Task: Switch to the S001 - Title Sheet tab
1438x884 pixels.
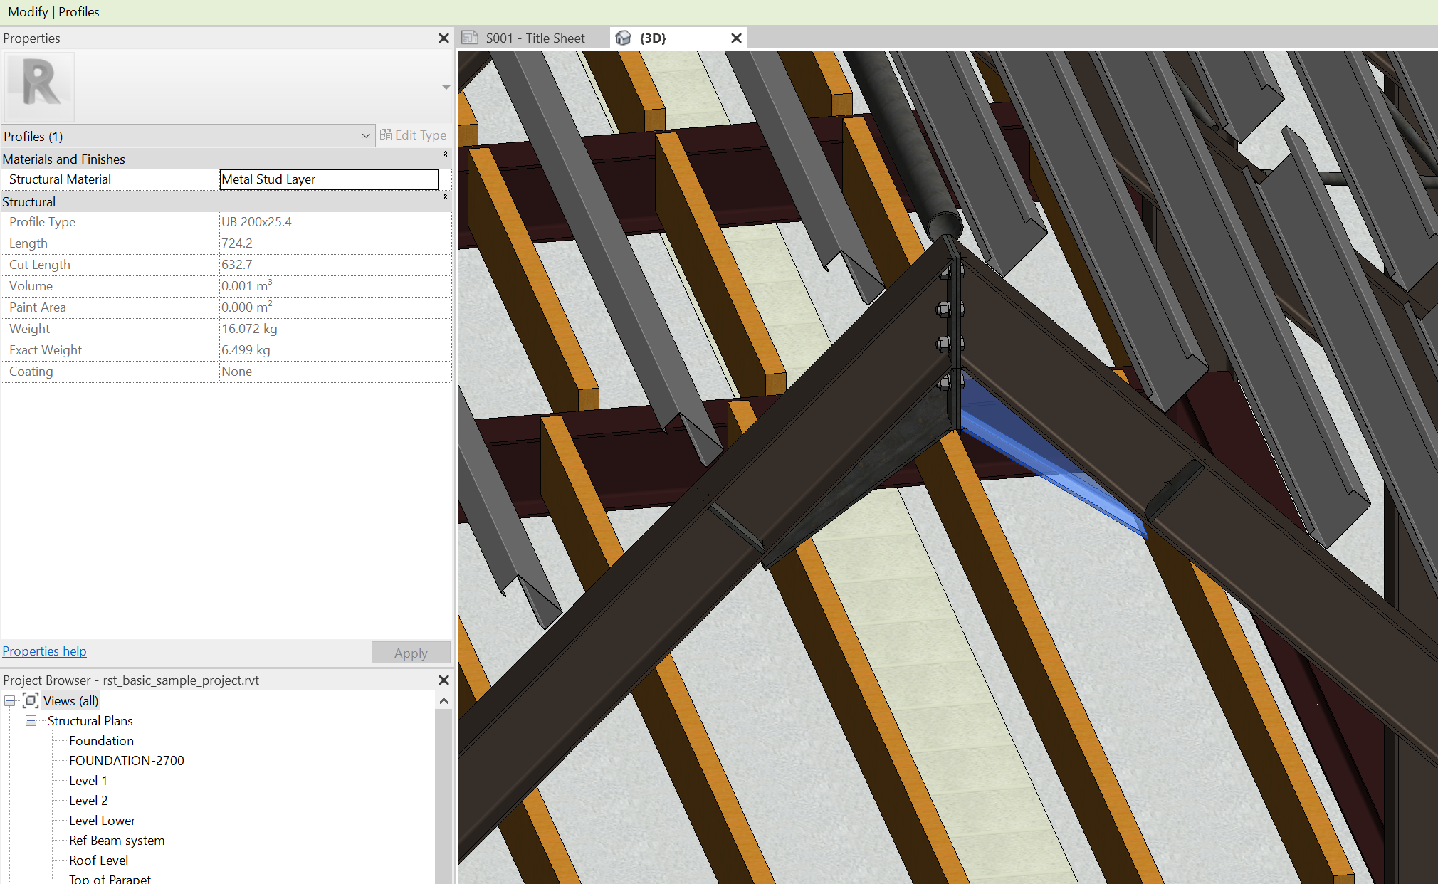Action: click(534, 38)
